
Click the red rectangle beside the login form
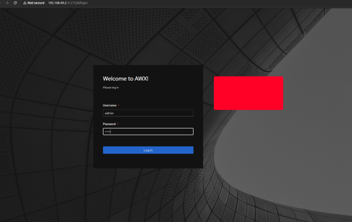pos(249,93)
